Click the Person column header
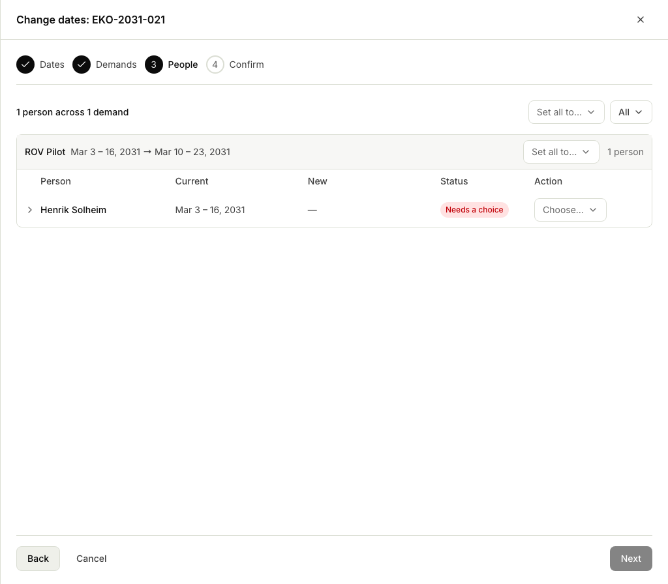The height and width of the screenshot is (584, 668). pos(56,181)
